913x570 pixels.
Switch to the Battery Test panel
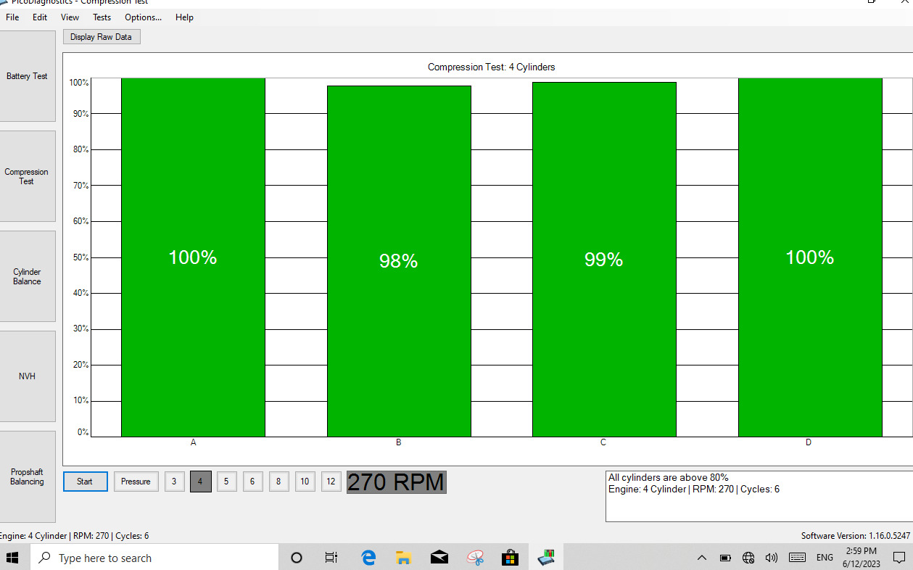click(27, 76)
